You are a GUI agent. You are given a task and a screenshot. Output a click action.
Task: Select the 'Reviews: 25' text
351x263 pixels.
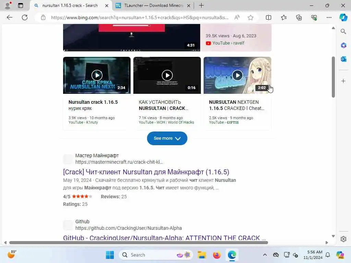click(x=114, y=197)
